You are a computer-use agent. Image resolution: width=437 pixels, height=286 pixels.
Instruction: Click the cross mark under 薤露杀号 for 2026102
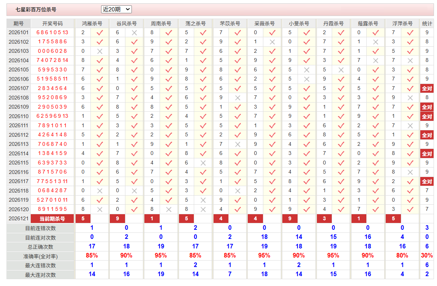click(x=376, y=42)
